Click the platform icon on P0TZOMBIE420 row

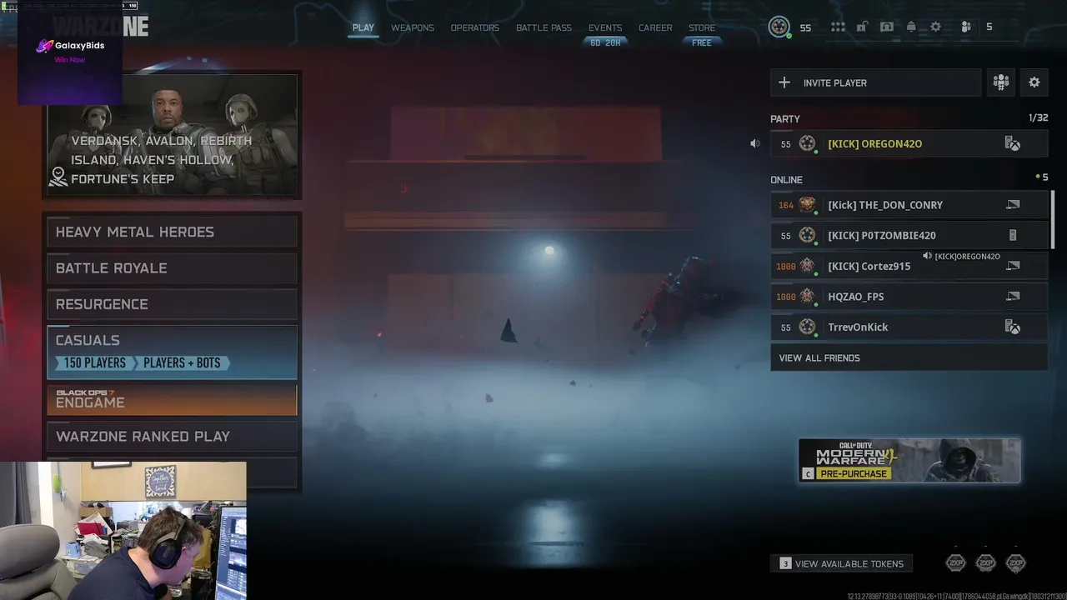[x=1013, y=236]
